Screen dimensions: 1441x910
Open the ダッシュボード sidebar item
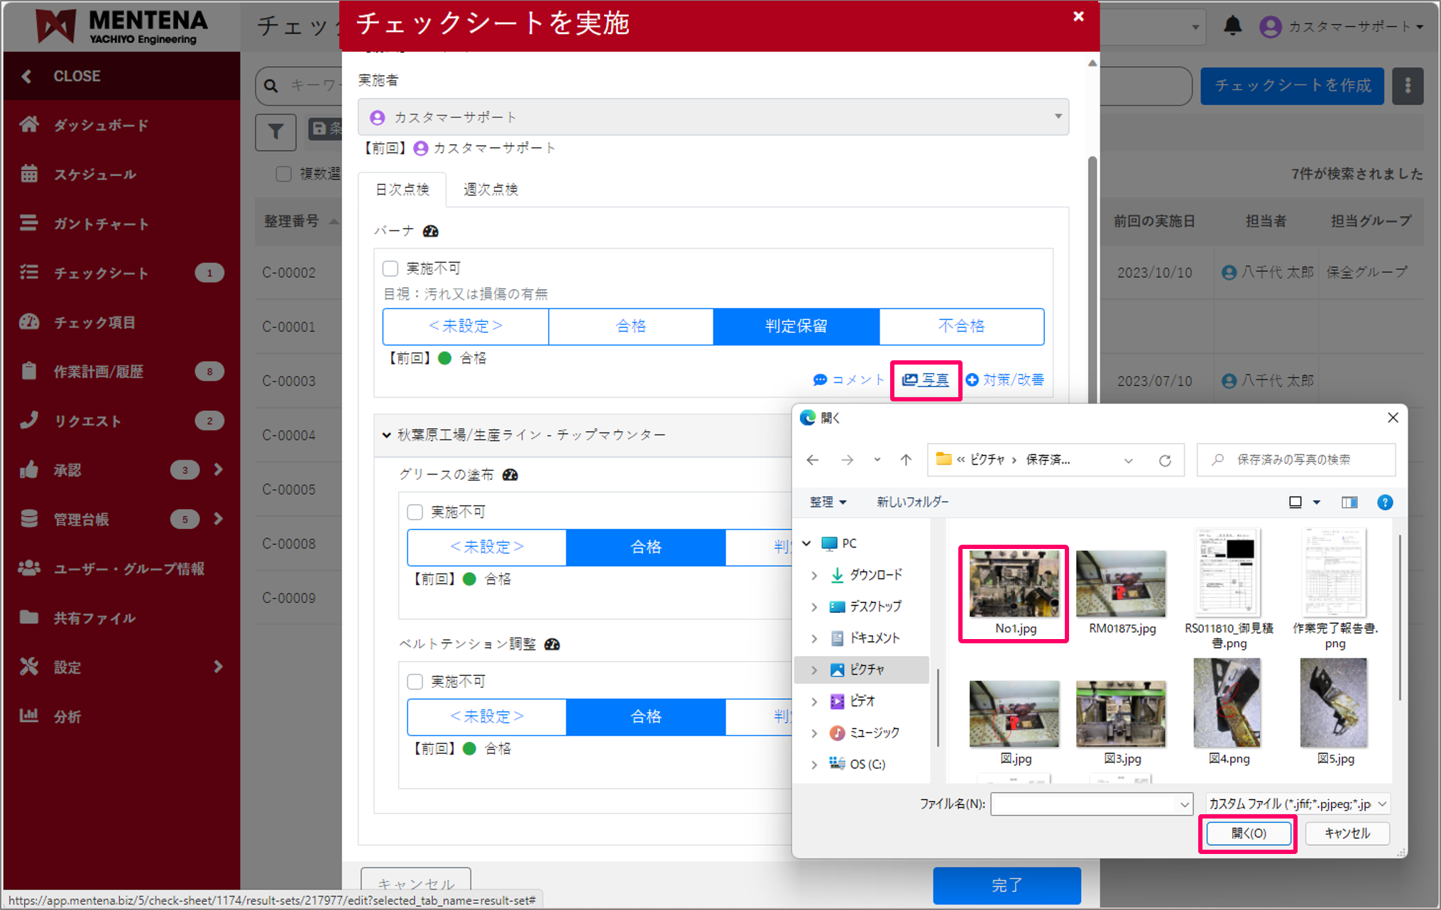click(99, 125)
